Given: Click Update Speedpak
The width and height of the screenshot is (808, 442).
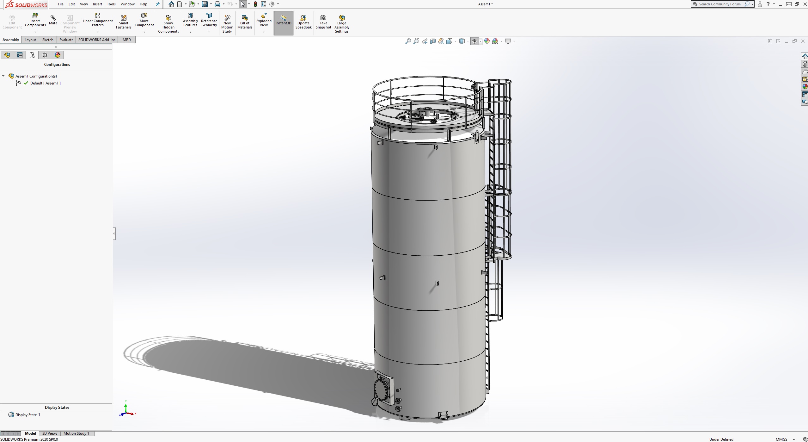Looking at the screenshot, I should click(303, 22).
